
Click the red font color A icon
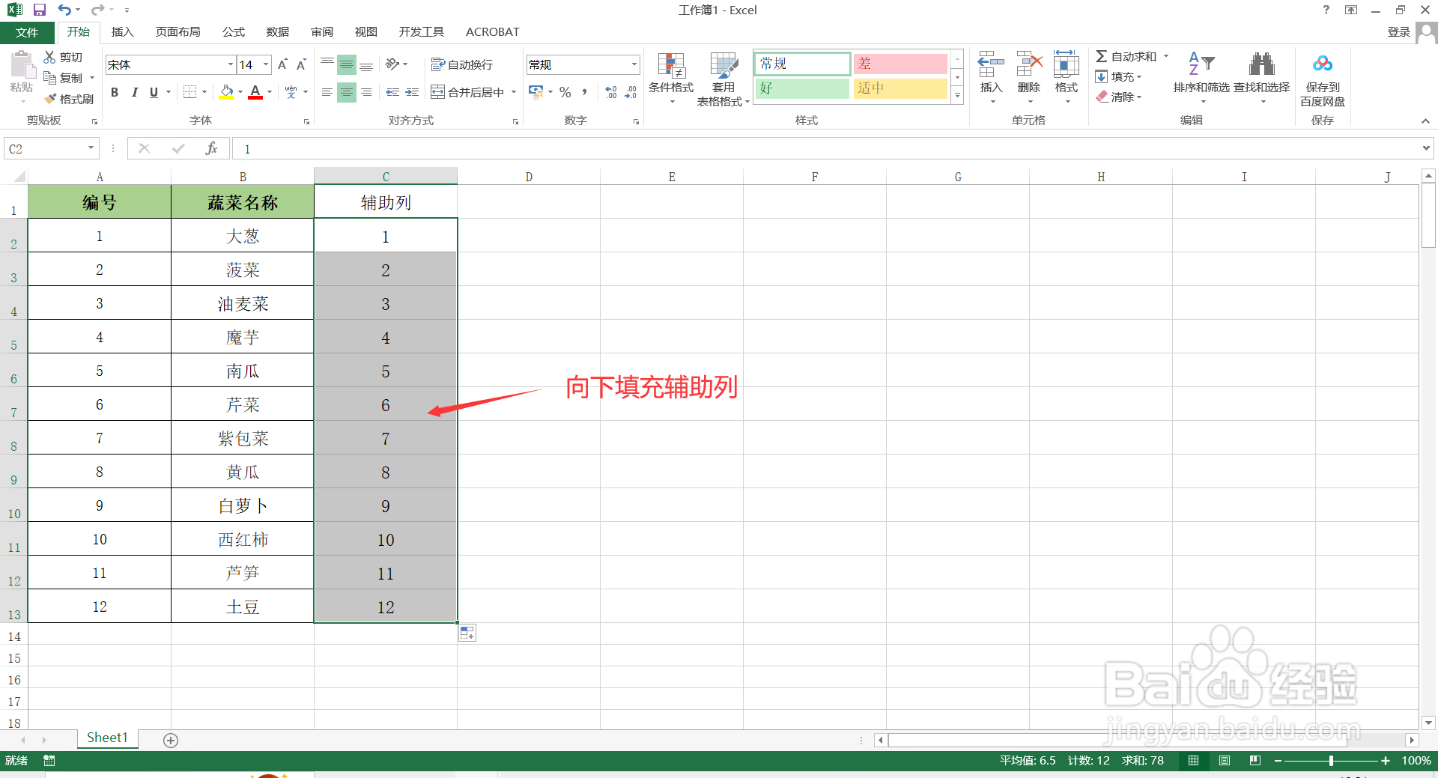255,92
